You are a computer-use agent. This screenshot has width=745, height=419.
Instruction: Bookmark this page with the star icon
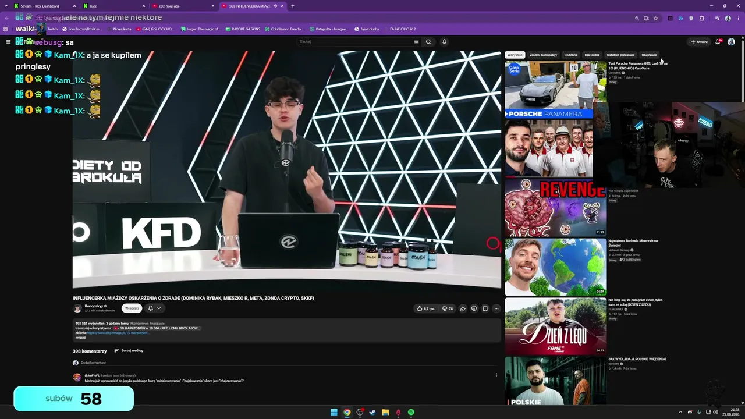coord(655,18)
